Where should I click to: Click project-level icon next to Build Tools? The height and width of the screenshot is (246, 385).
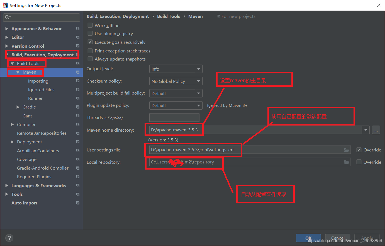(x=78, y=64)
